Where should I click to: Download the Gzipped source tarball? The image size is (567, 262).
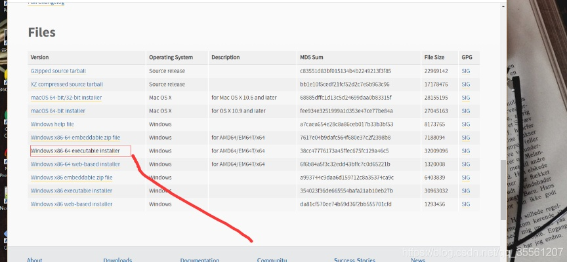click(x=58, y=71)
